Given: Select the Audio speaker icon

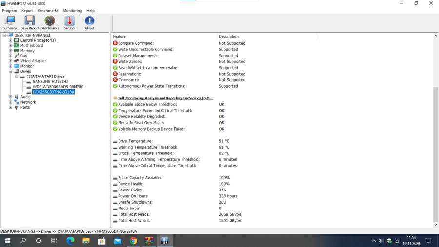Looking at the screenshot, I should click(x=17, y=97).
